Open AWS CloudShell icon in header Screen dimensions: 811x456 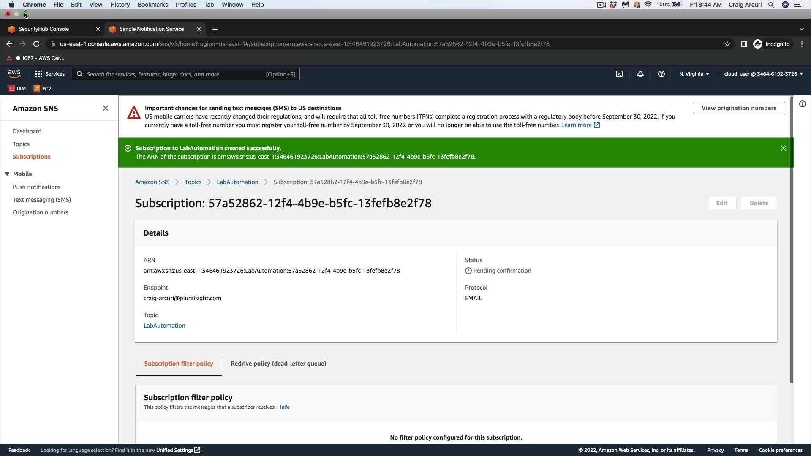tap(619, 74)
